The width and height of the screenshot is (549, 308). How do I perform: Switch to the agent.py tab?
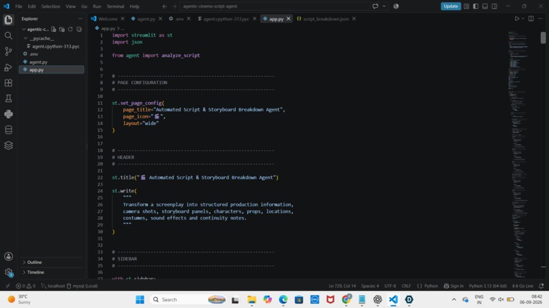click(x=146, y=19)
